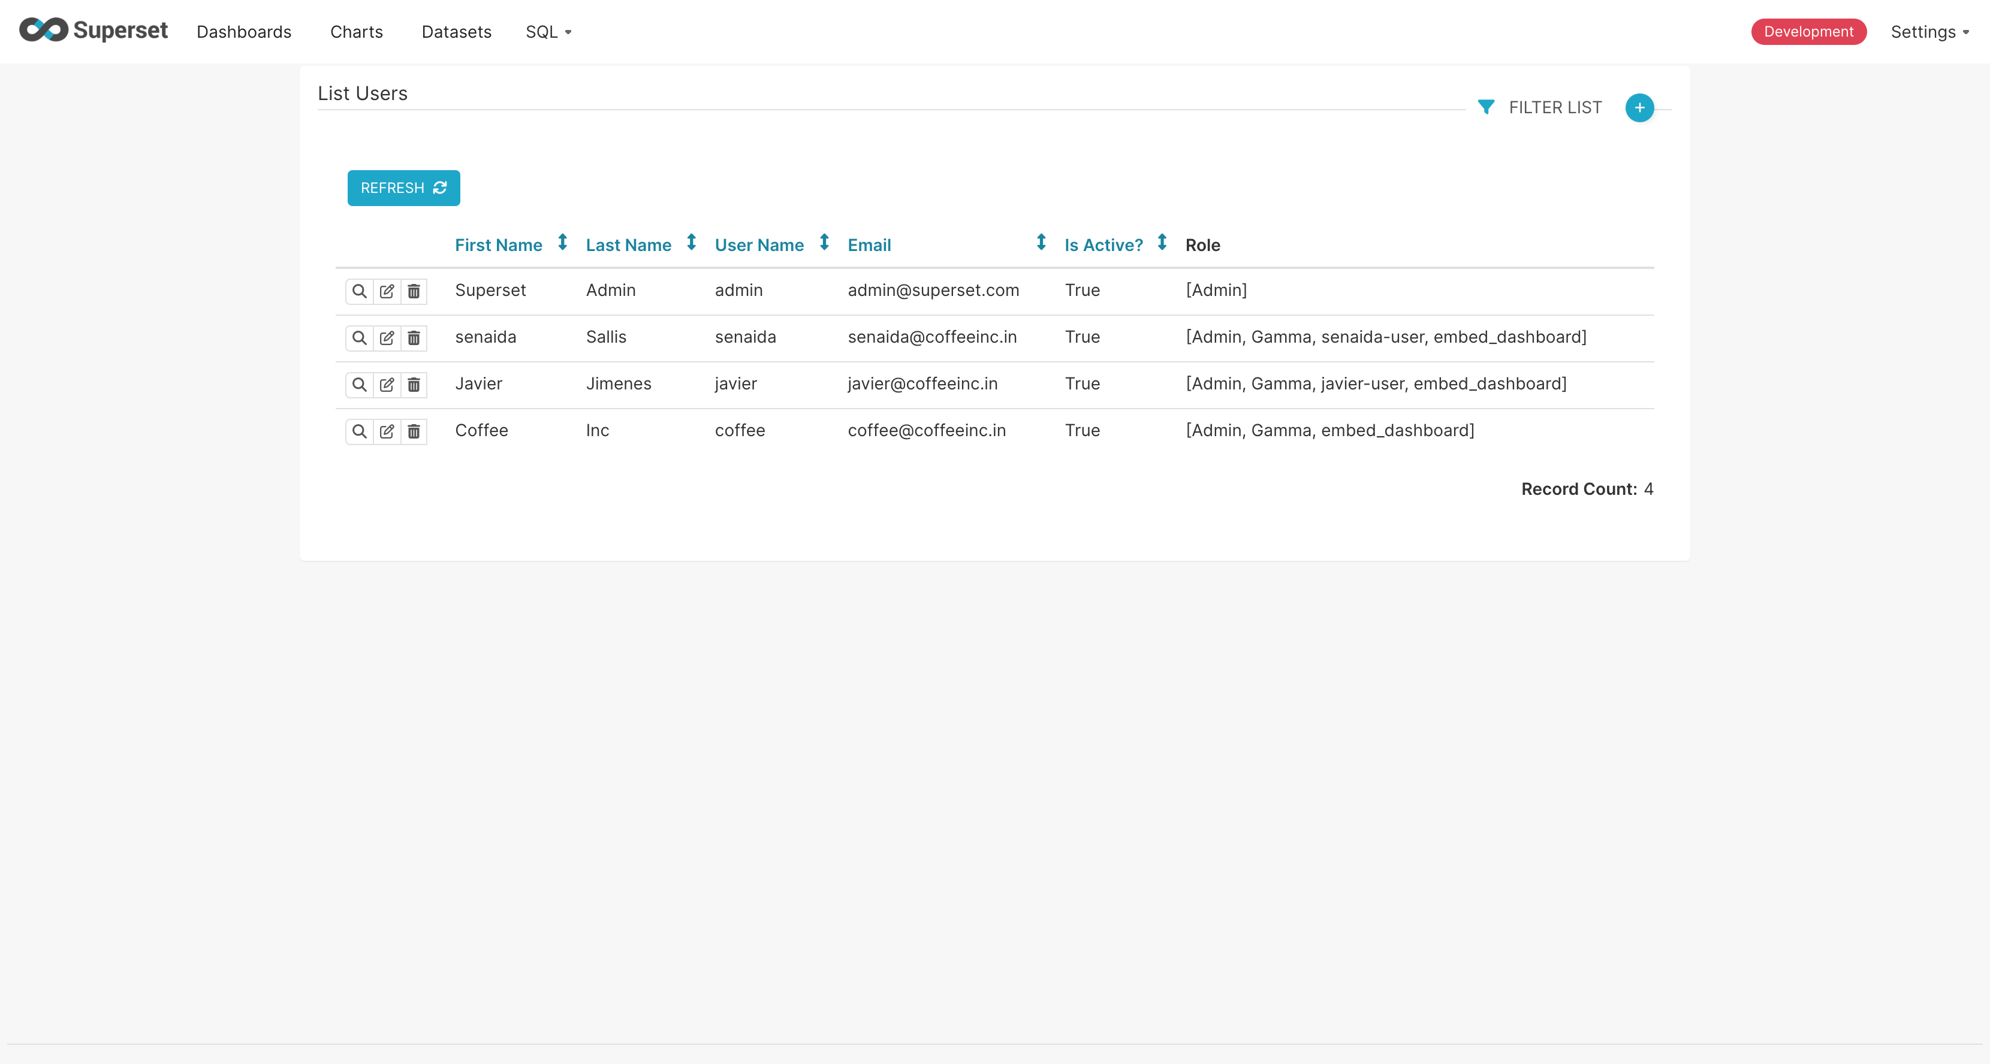Click the filter funnel icon
Screen dimensions: 1990x1064
click(x=1485, y=107)
